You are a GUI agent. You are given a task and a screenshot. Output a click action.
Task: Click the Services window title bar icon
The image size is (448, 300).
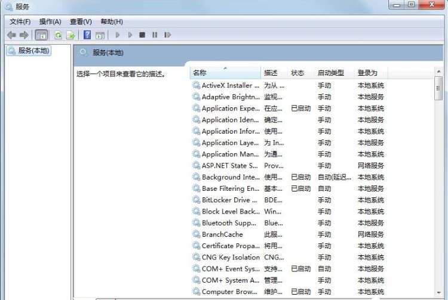[9, 7]
